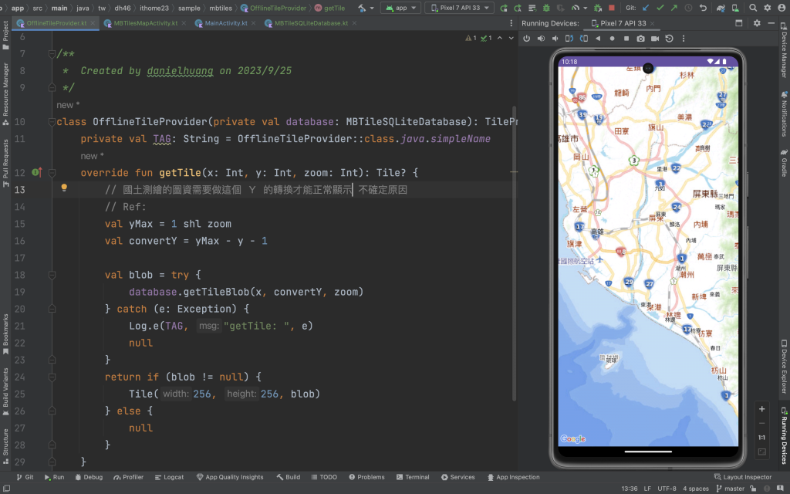Click the override gutter icon at line 12
790x494 pixels.
(37, 172)
